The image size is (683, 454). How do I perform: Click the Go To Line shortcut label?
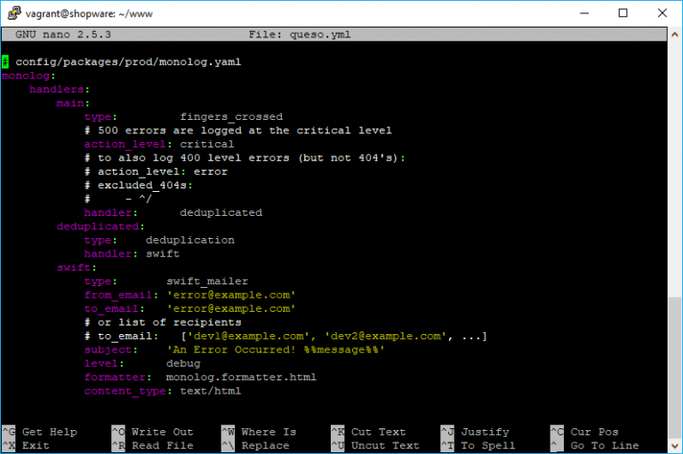(605, 445)
